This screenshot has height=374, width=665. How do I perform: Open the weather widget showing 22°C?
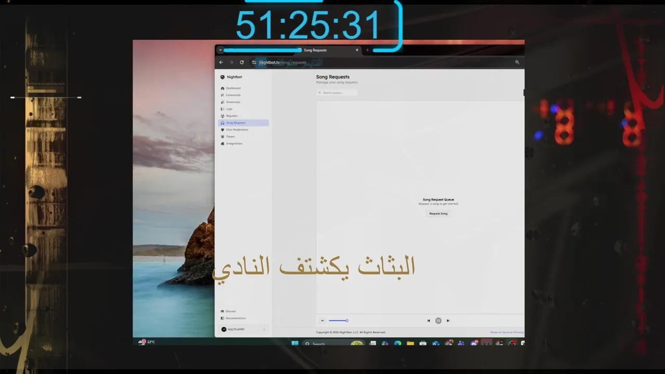[x=146, y=342]
